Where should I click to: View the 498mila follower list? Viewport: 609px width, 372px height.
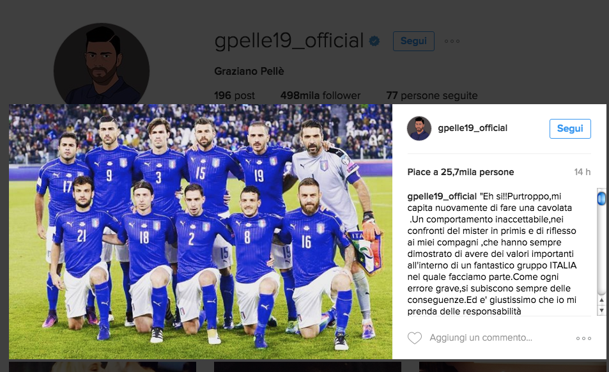coord(320,95)
